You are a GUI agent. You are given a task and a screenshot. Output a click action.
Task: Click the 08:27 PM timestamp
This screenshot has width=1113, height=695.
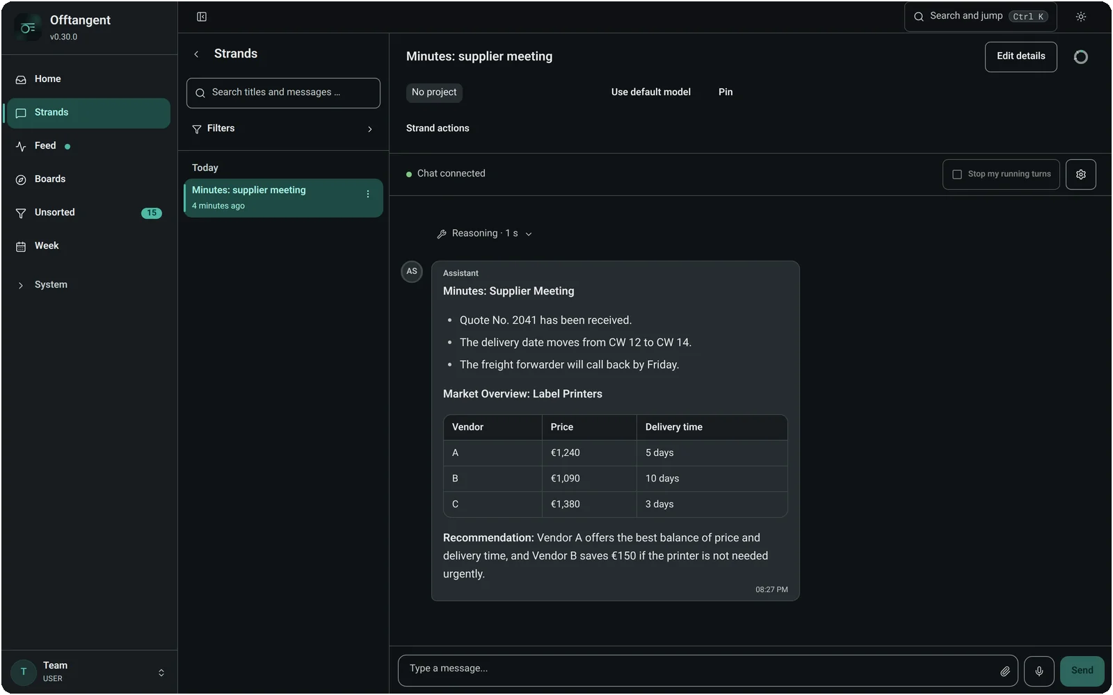tap(771, 590)
